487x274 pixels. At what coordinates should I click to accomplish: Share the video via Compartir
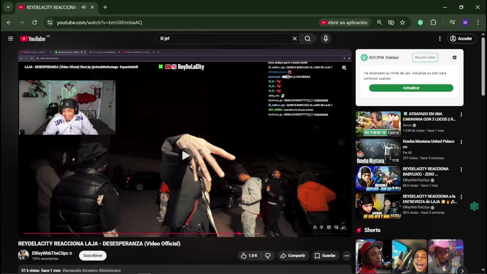click(293, 256)
